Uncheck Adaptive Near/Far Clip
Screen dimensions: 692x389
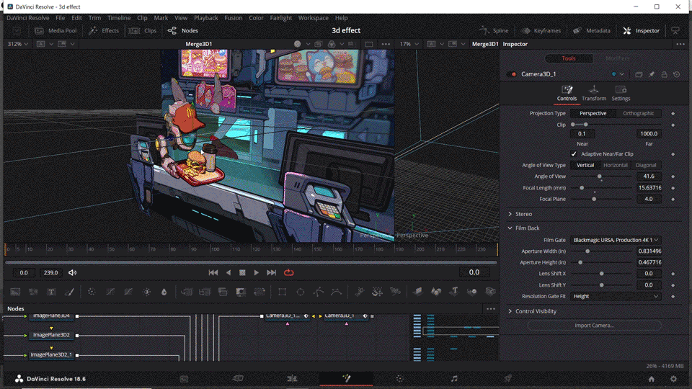pos(575,154)
